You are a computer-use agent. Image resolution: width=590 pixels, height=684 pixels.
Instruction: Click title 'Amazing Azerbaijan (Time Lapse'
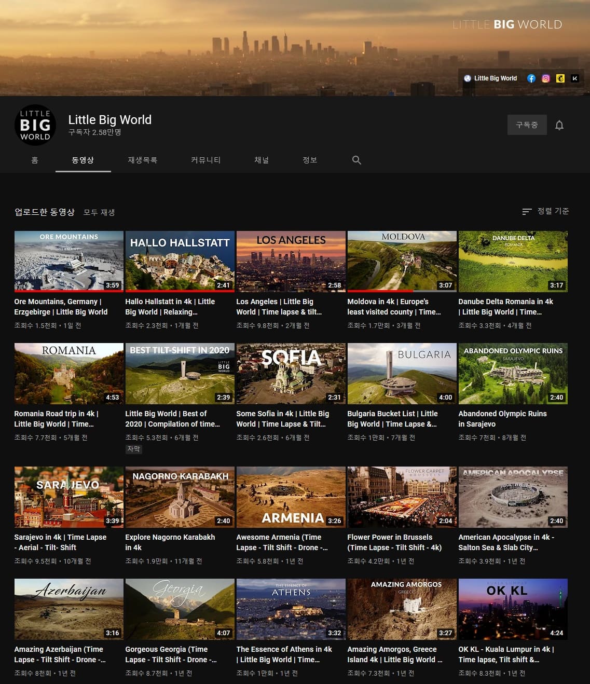pyautogui.click(x=60, y=654)
